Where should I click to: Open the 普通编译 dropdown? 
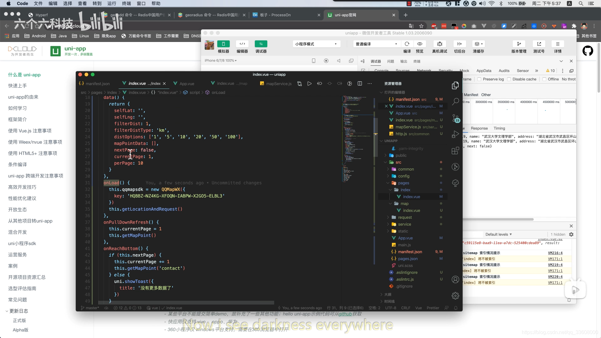[376, 44]
